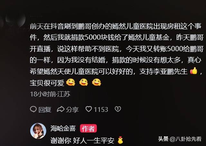This screenshot has height=146, width=206.
Task: Click the thumbs-up emoji in the comment
Action: tap(194, 71)
